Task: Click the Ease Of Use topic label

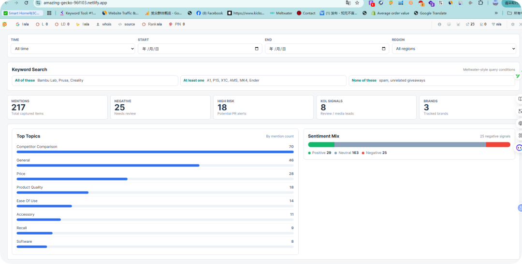Action: (27, 201)
